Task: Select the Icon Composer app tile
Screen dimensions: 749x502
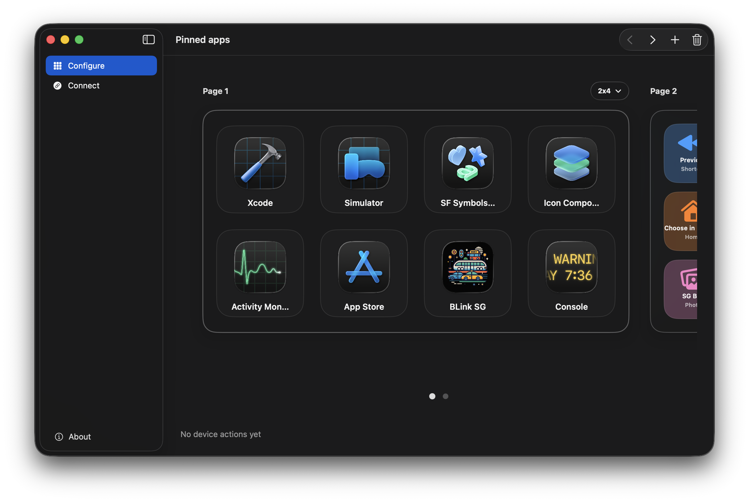Action: pyautogui.click(x=571, y=169)
